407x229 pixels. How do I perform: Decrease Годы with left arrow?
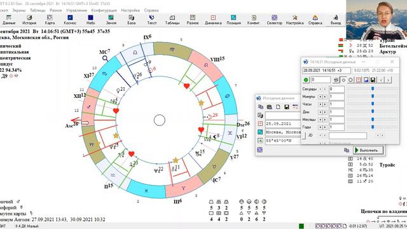[x=321, y=127]
